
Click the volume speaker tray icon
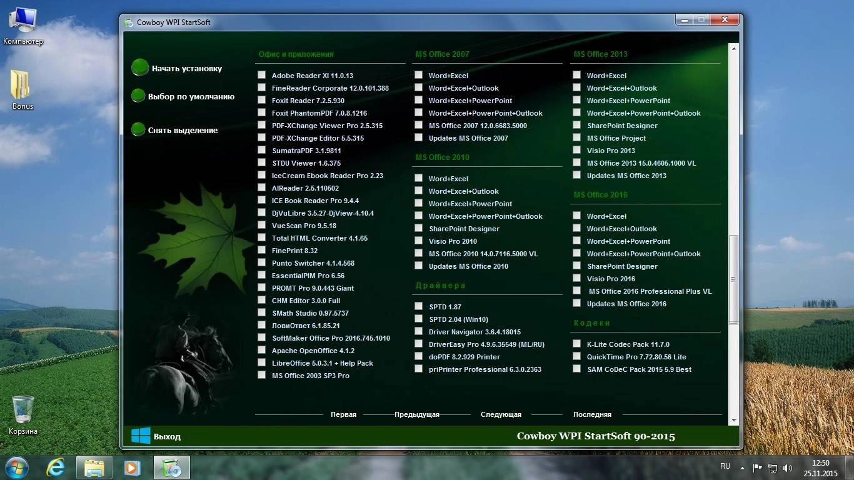(x=788, y=467)
